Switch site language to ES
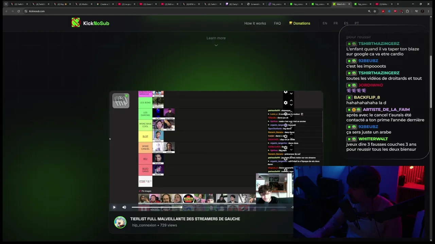This screenshot has width=435, height=244. [346, 23]
